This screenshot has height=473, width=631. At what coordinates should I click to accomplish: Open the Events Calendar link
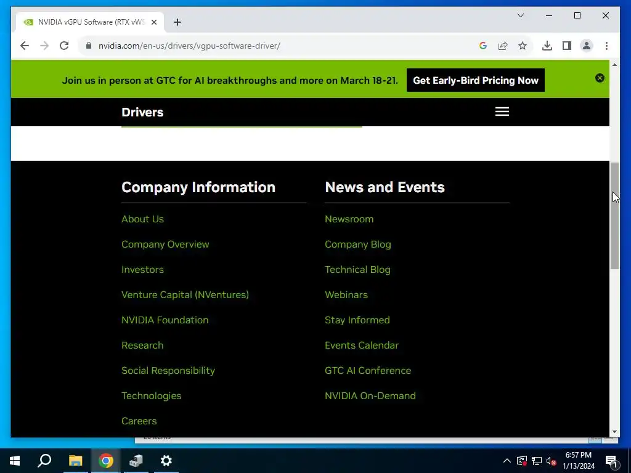click(362, 345)
